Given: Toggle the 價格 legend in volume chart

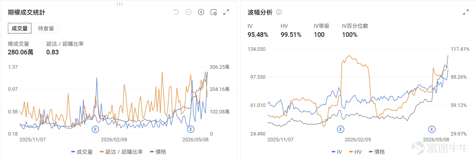Looking at the screenshot, I should click(158, 152).
